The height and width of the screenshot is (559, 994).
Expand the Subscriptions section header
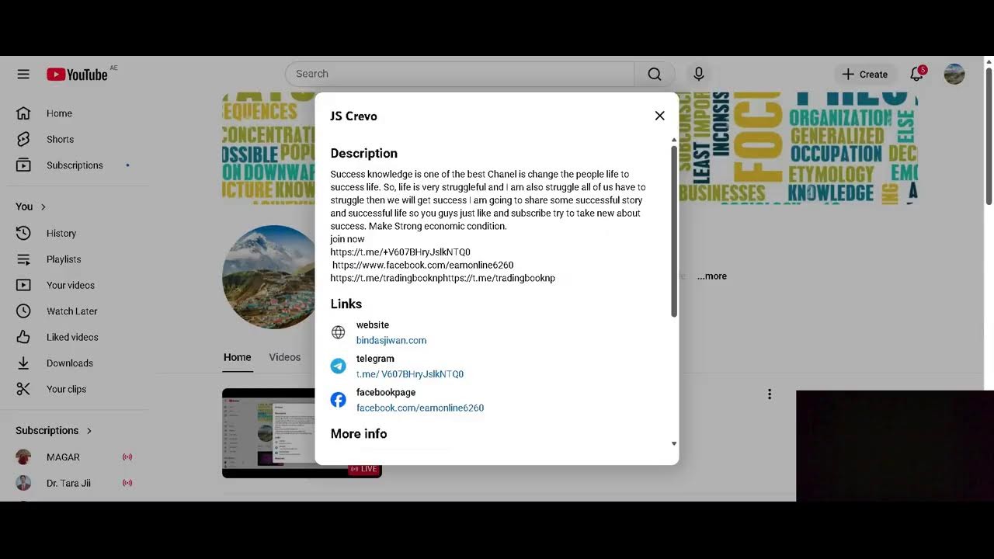point(54,430)
